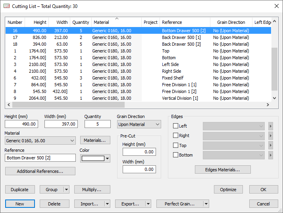
Task: Click the Import... button
Action: click(x=89, y=204)
